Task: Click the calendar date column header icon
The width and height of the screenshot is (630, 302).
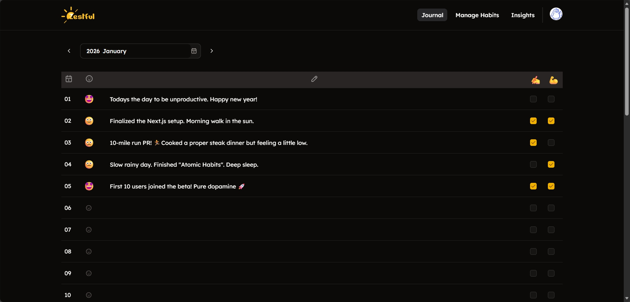Action: point(69,79)
